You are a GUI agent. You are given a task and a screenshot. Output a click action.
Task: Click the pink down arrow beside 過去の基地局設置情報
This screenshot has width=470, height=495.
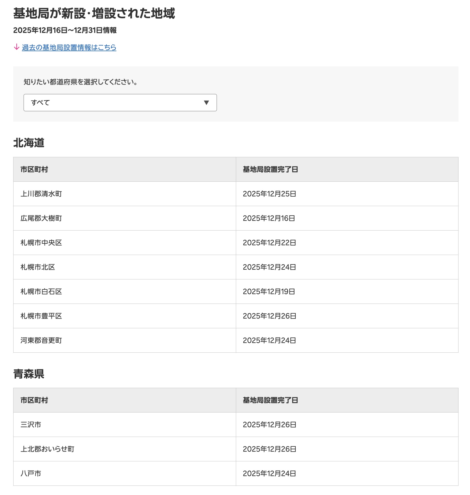click(16, 47)
